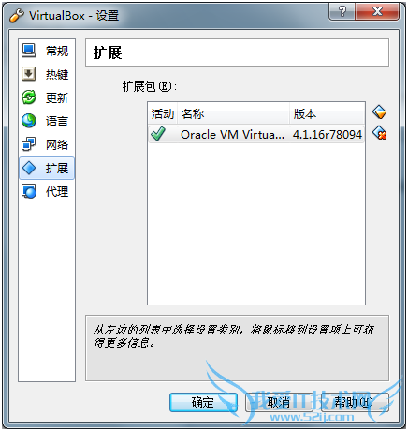Select the 语言 (Language) globe icon

(x=29, y=121)
